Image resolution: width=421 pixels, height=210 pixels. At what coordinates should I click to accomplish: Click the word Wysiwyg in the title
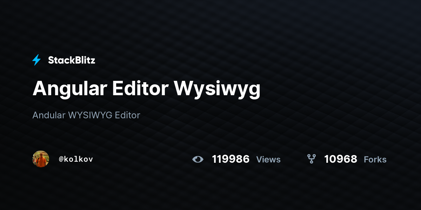point(218,90)
